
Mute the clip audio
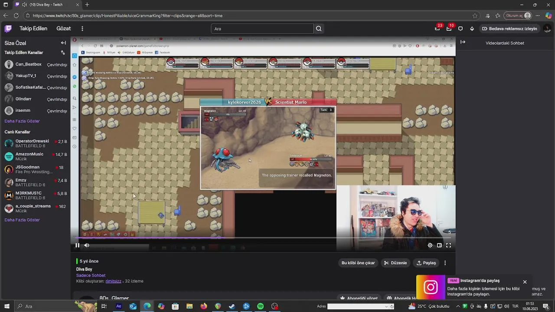pos(87,245)
